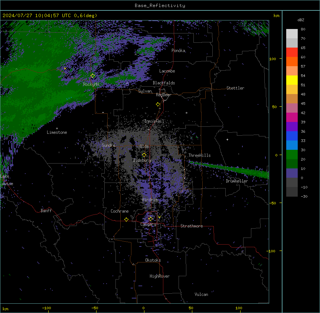Screen dimensions: 320x313
Task: Click the Banff label
Action: click(46, 211)
